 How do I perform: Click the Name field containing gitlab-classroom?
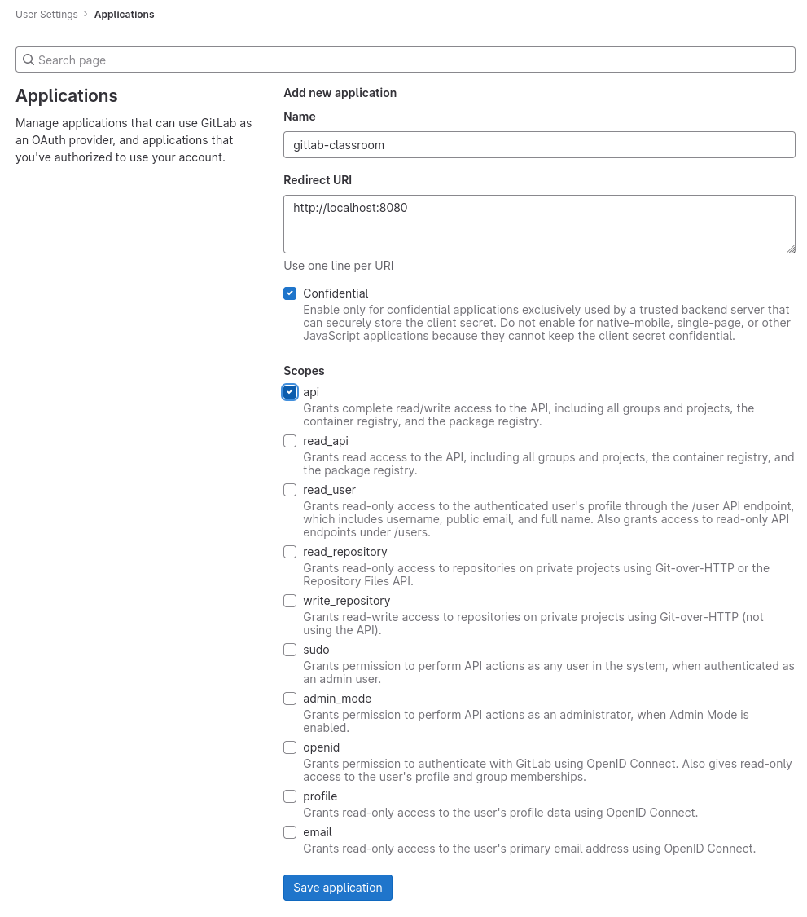539,144
